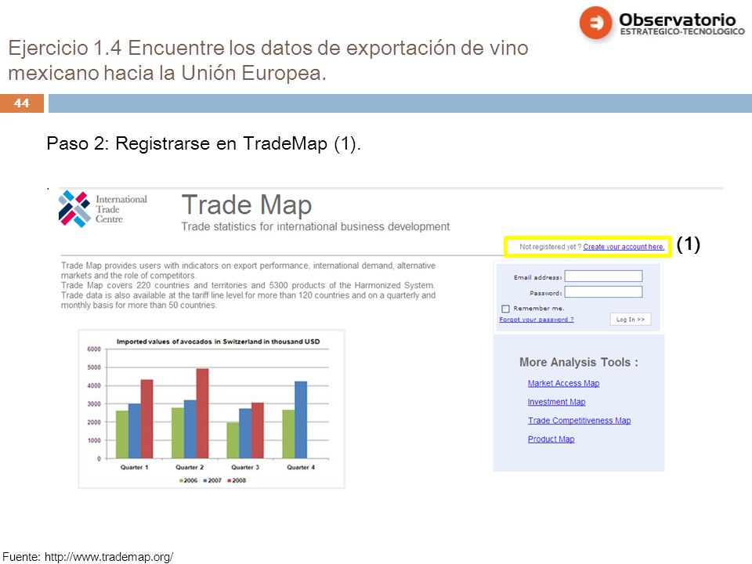The image size is (752, 564).
Task: Click the 'Paso 2: Registrarse en TradeMap (1).' text
Action: coord(204,143)
